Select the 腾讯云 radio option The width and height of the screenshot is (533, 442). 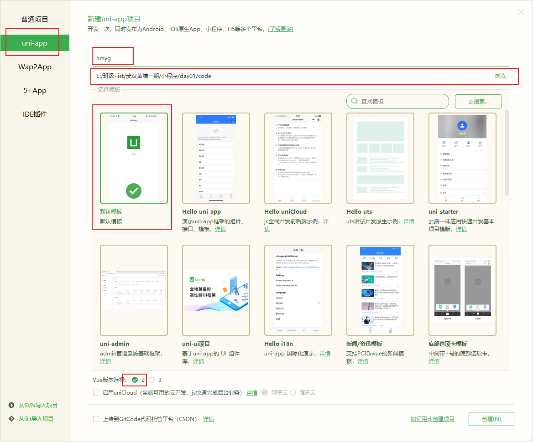click(x=293, y=392)
